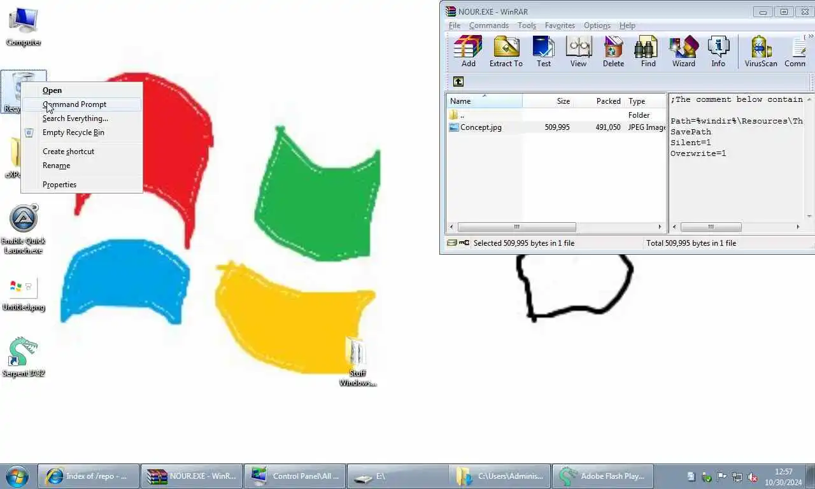The image size is (815, 489).
Task: Switch to C:\Users\Adminis... taskbar button
Action: 500,476
